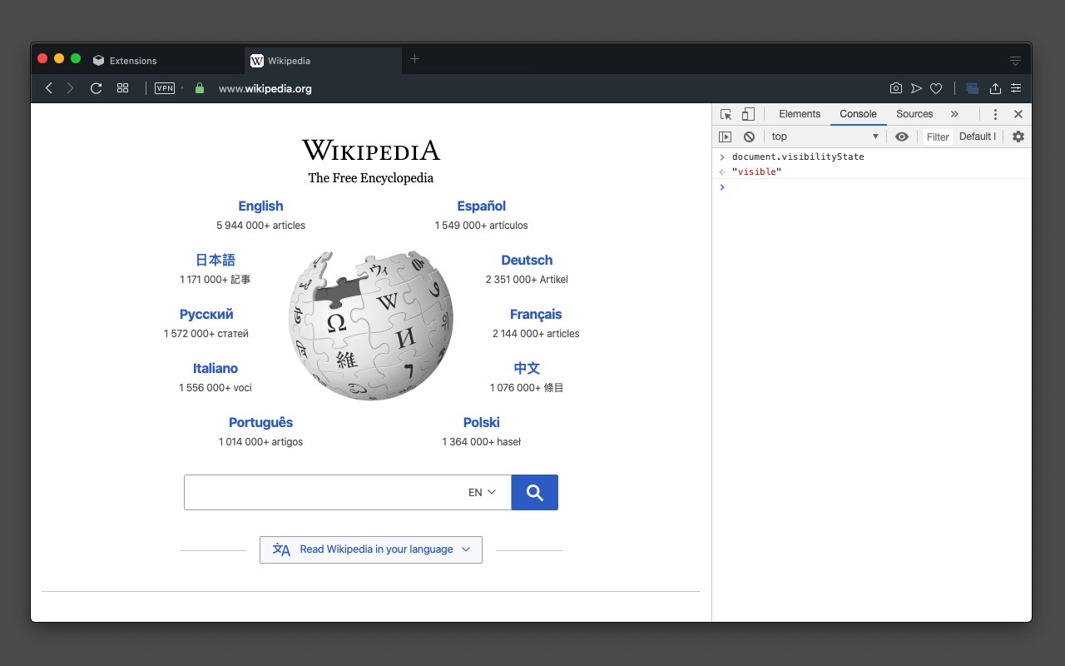1065x666 pixels.
Task: Toggle the device toolbar in DevTools
Action: (748, 114)
